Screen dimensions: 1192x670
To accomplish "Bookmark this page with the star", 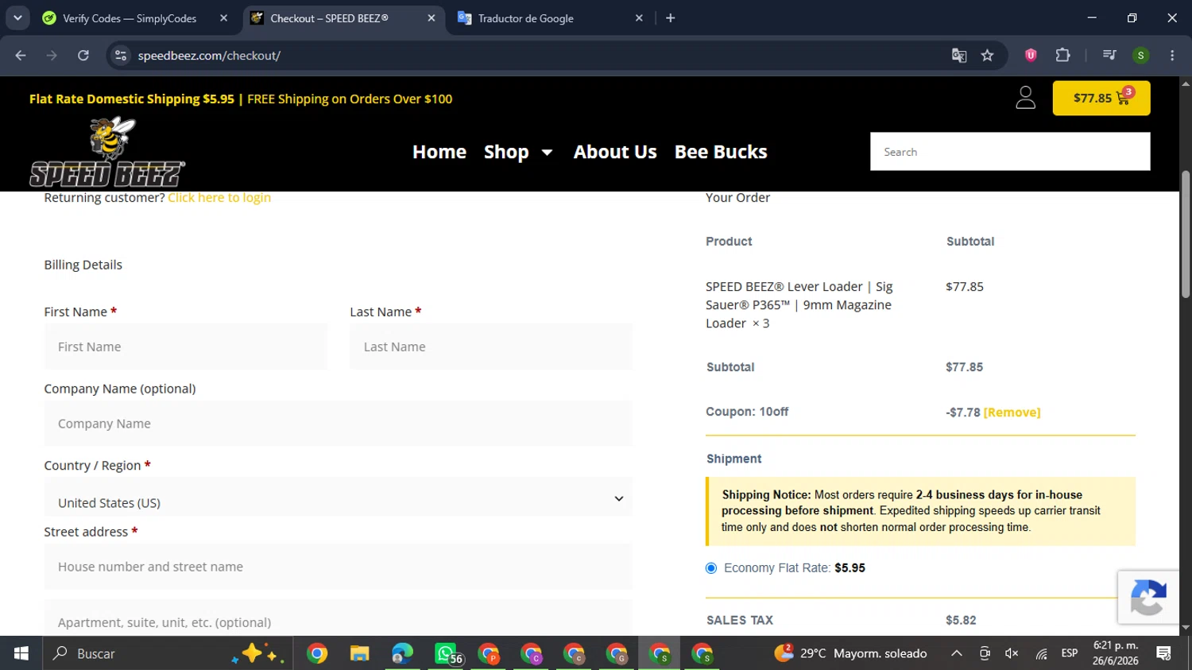I will 988,56.
